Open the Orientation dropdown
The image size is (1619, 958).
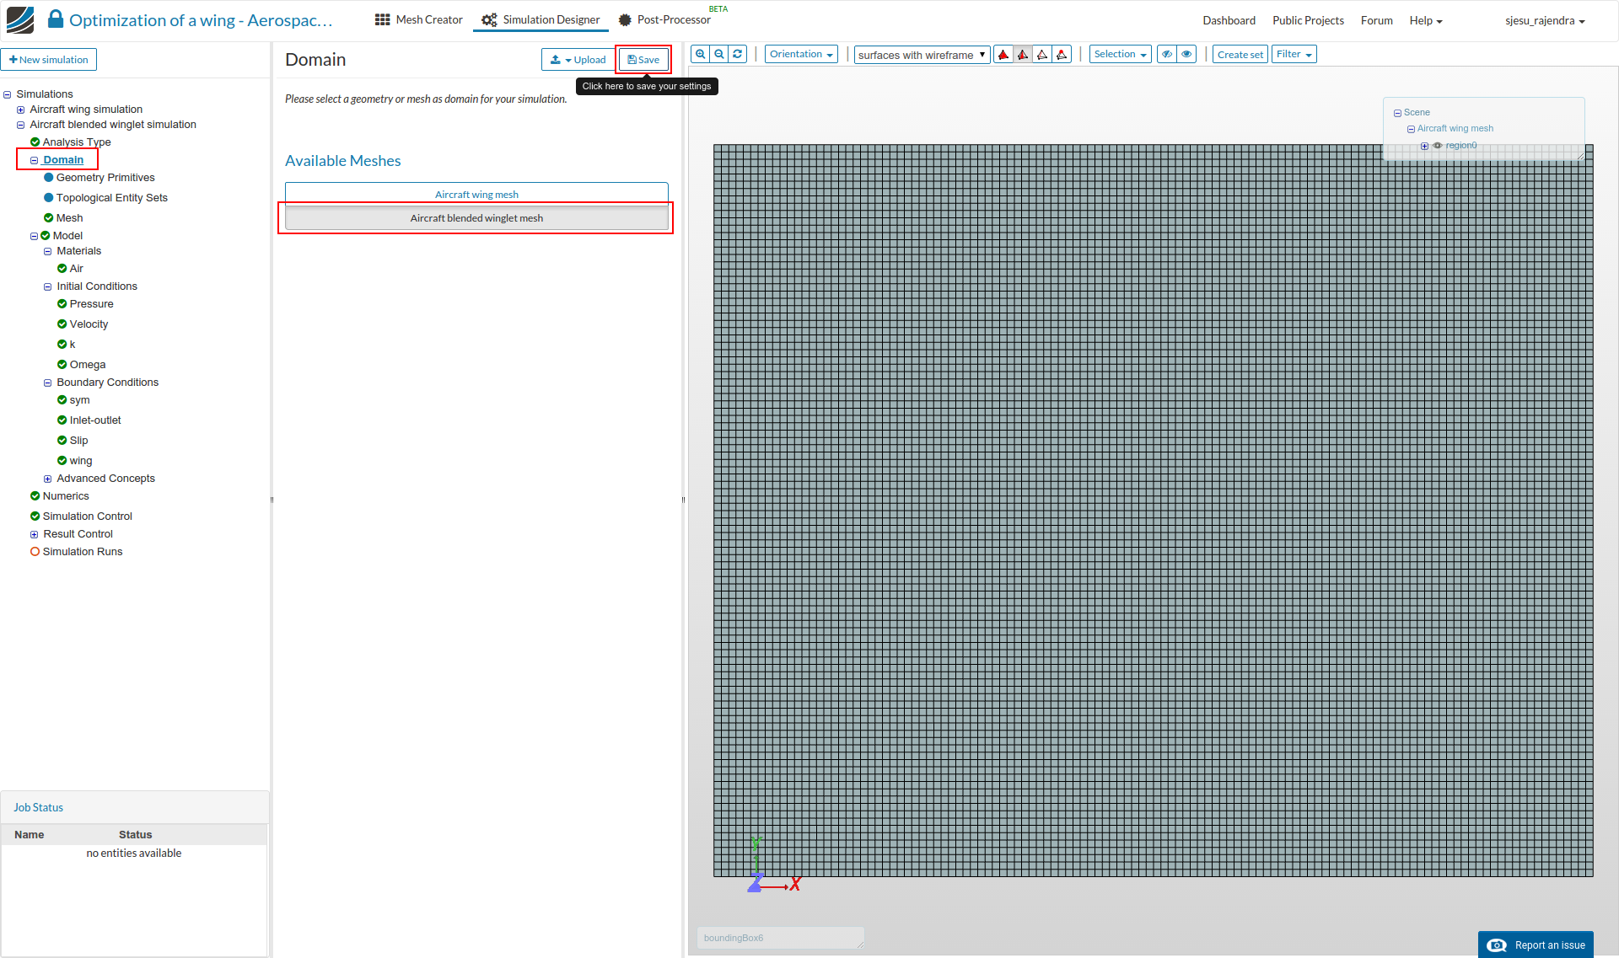click(x=801, y=55)
